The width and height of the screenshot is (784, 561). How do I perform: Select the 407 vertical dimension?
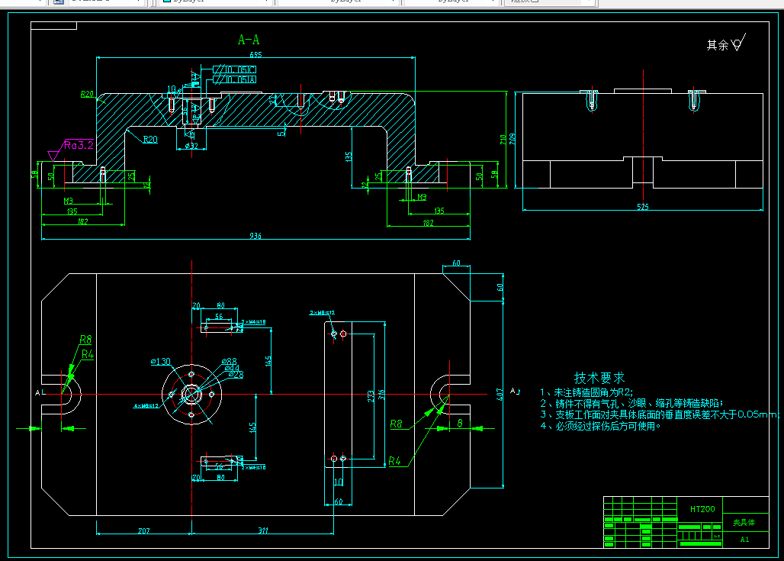tap(500, 395)
